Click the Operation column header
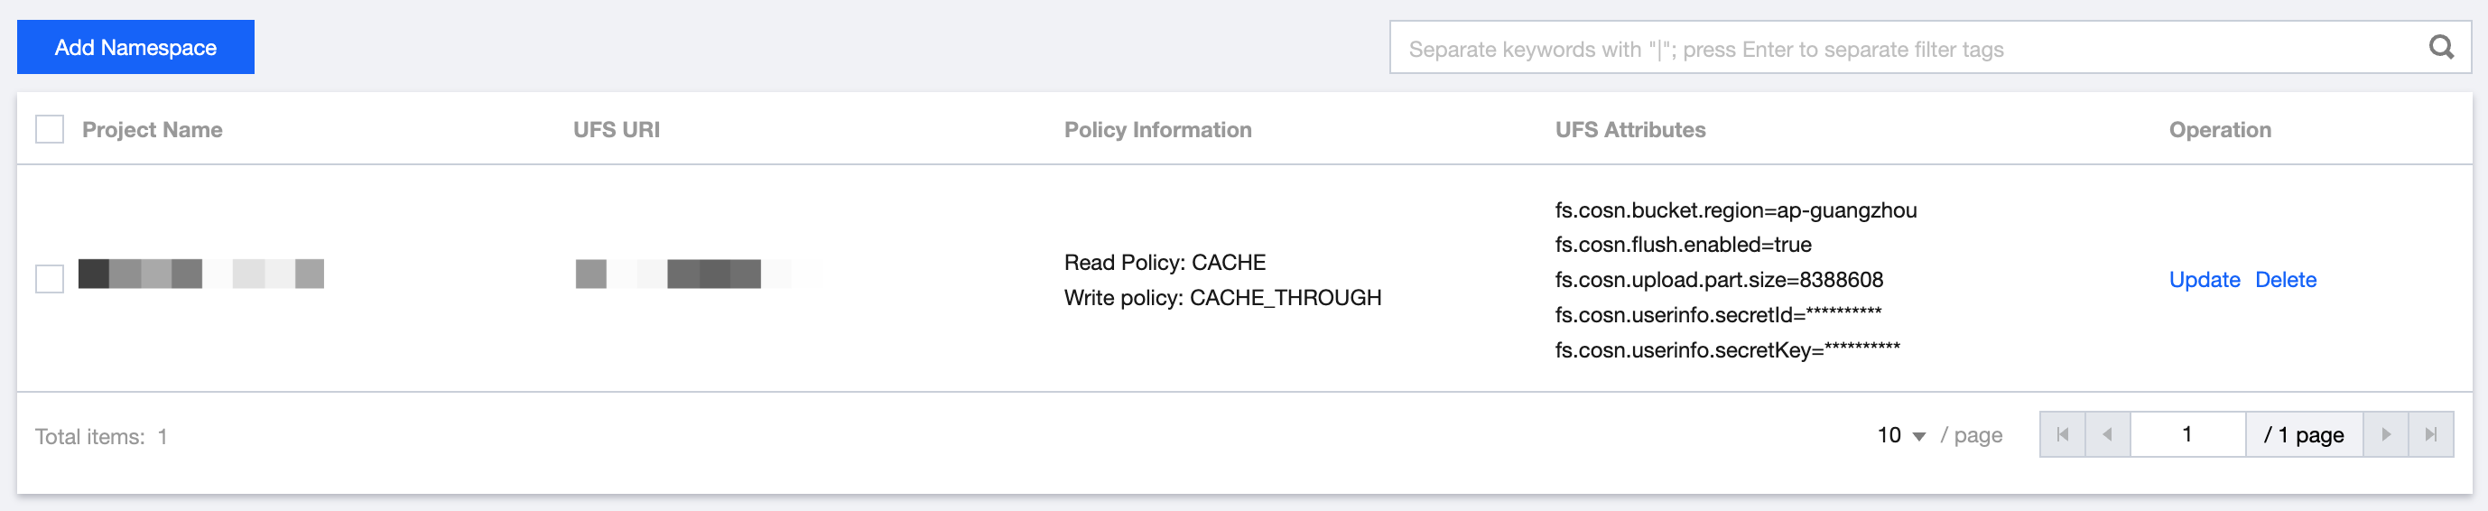The height and width of the screenshot is (511, 2488). coord(2220,129)
